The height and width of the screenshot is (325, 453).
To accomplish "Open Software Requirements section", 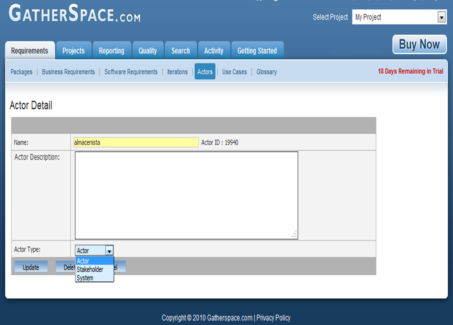I will pyautogui.click(x=131, y=72).
